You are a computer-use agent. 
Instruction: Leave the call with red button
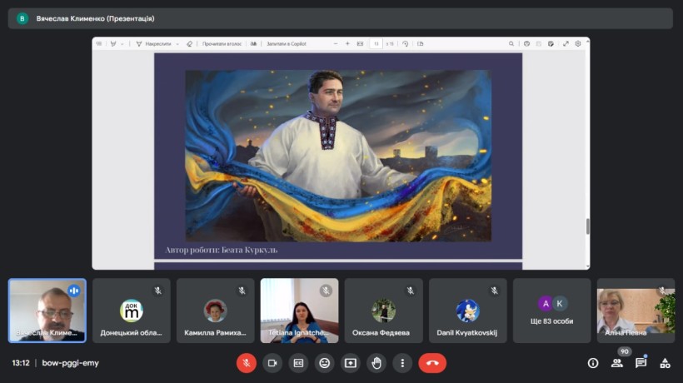click(432, 363)
